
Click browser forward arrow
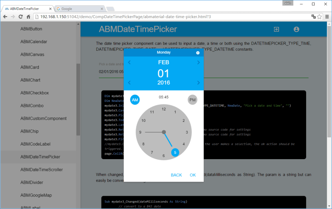tap(13, 17)
